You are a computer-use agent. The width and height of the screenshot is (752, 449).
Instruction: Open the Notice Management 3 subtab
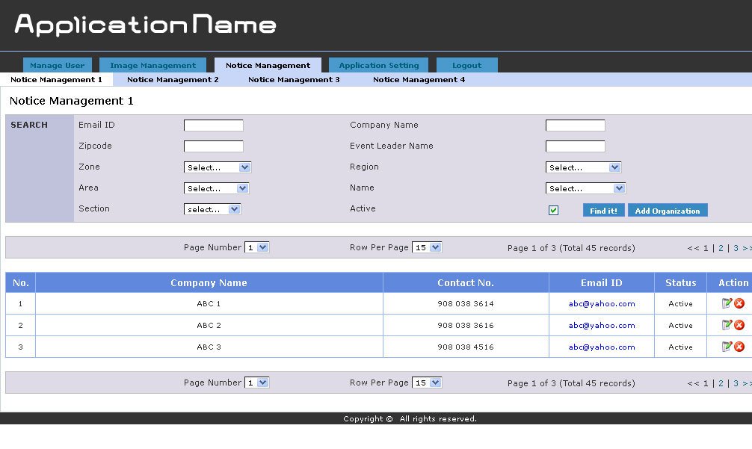[294, 79]
